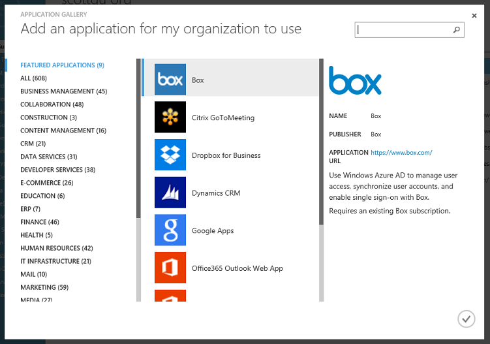Click the category list scrollbar
This screenshot has width=490, height=344.
point(138,137)
